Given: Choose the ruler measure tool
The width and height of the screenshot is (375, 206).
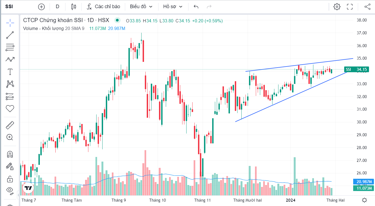Looking at the screenshot, I should click(x=10, y=125).
